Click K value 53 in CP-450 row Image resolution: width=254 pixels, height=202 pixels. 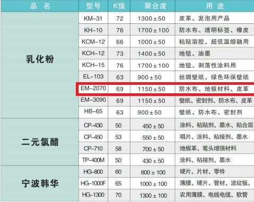[x=118, y=137]
